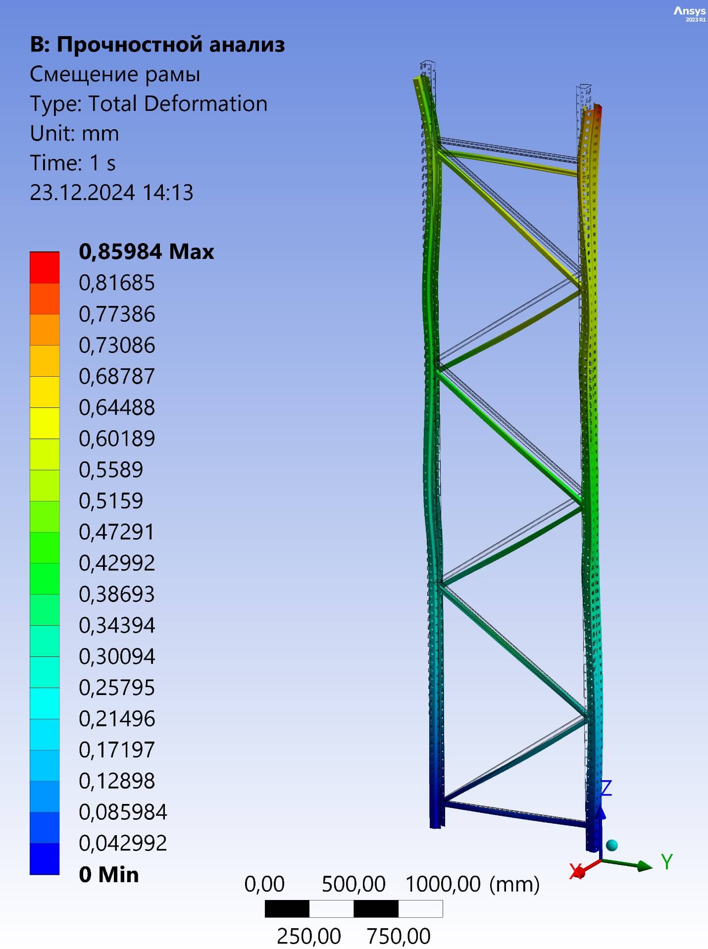Image resolution: width=708 pixels, height=949 pixels.
Task: Click the 'Time: 1 s' label
Action: (73, 163)
